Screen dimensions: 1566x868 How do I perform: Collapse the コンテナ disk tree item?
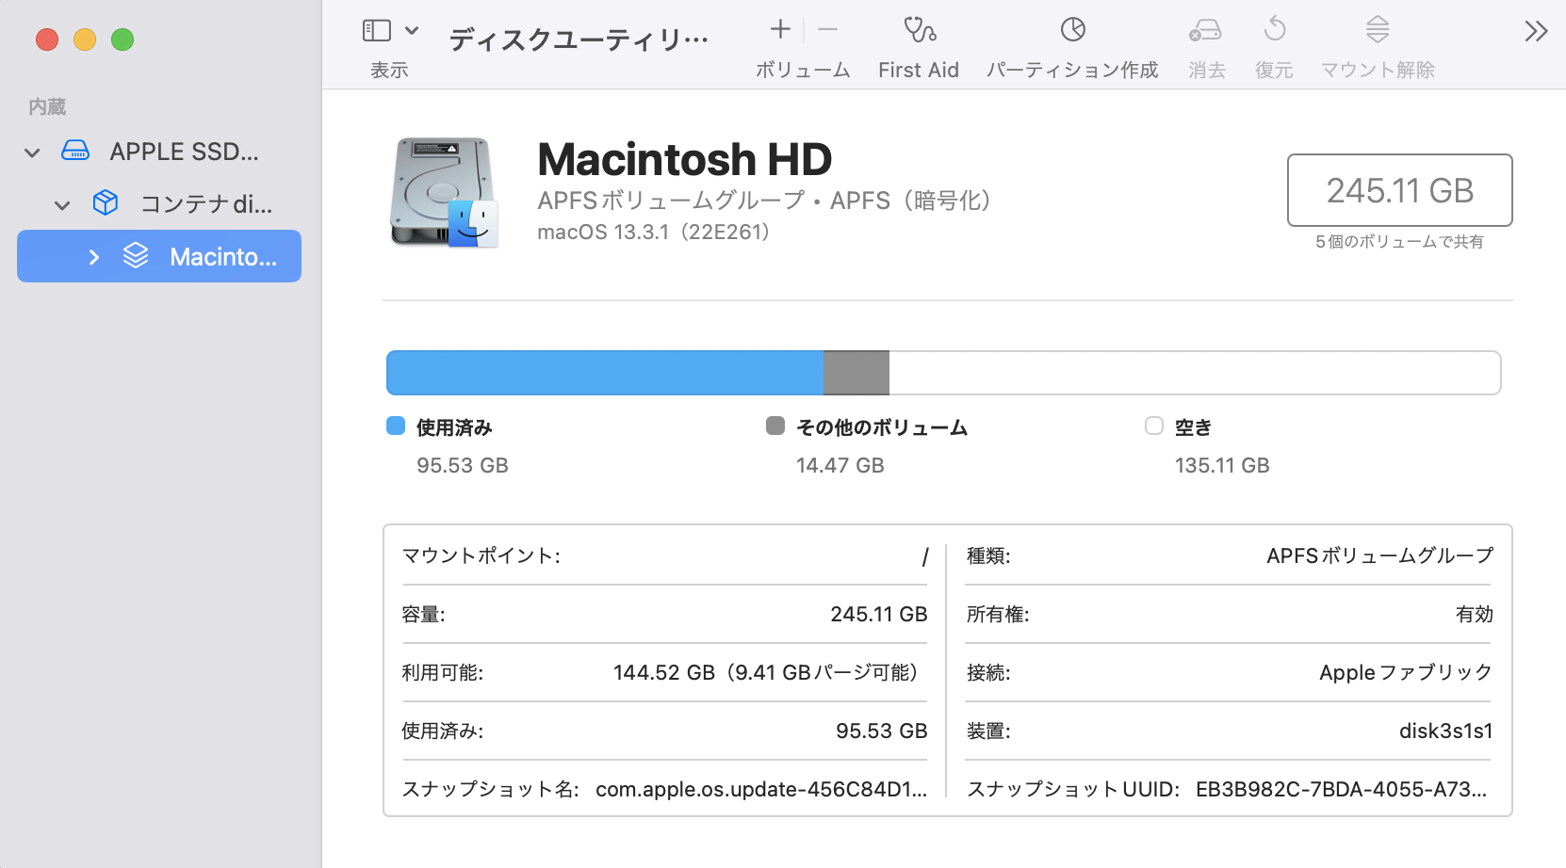click(x=61, y=204)
